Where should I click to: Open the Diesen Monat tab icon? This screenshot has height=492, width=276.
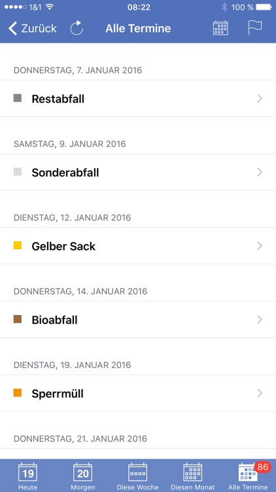(x=193, y=472)
